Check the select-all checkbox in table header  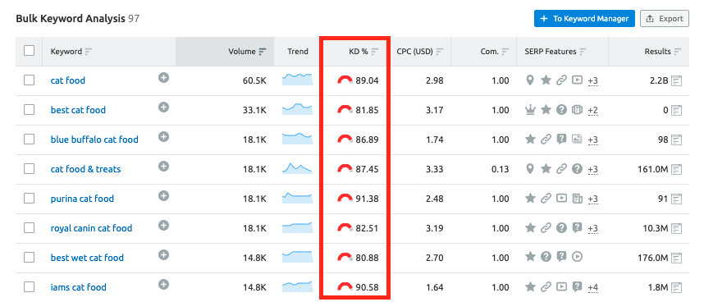[x=30, y=51]
